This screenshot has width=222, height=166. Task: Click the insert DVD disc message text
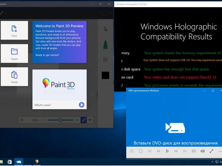point(176,143)
